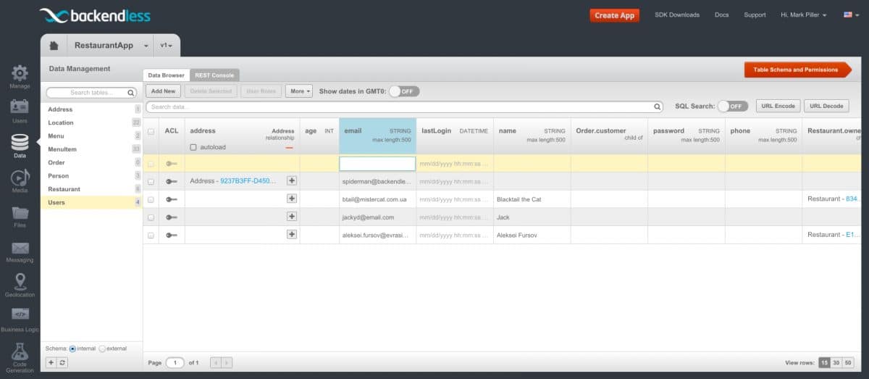
Task: Add a new table with plus icon
Action: pos(51,362)
